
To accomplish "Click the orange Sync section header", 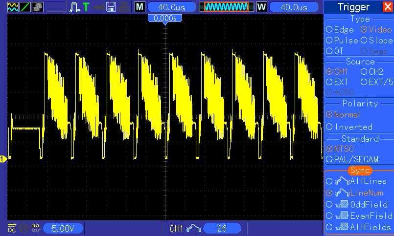I will tap(360, 171).
